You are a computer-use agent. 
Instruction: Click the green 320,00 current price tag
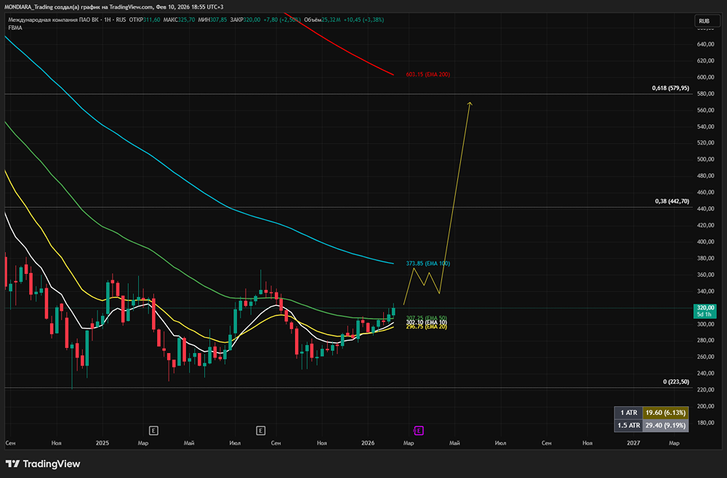(705, 311)
